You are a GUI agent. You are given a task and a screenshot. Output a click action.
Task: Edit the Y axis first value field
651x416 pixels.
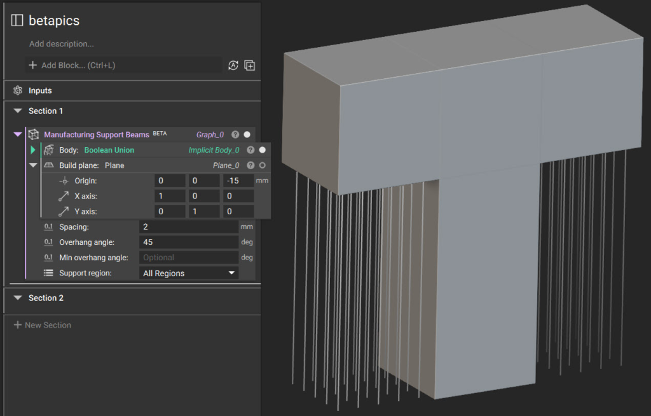point(170,212)
